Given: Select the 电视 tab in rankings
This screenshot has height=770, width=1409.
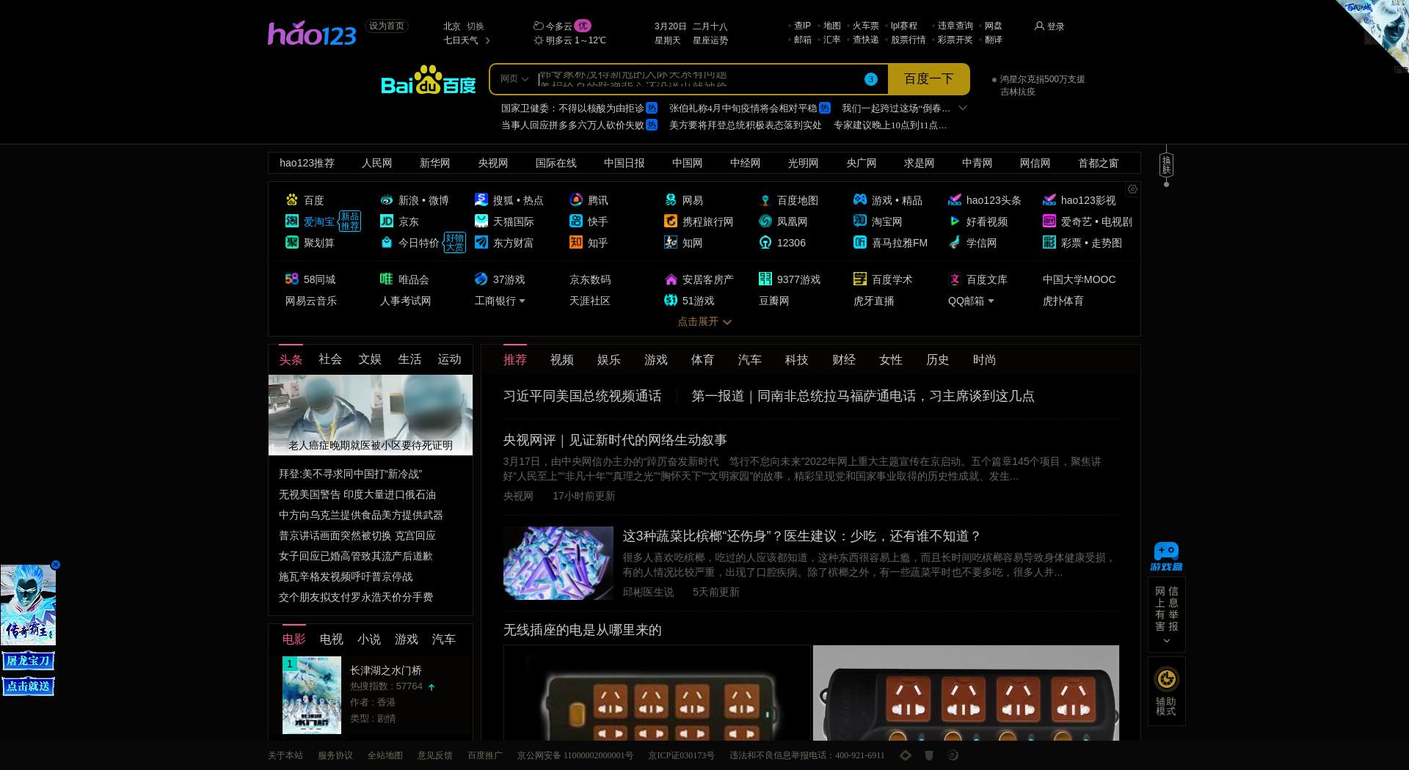Looking at the screenshot, I should pos(332,639).
